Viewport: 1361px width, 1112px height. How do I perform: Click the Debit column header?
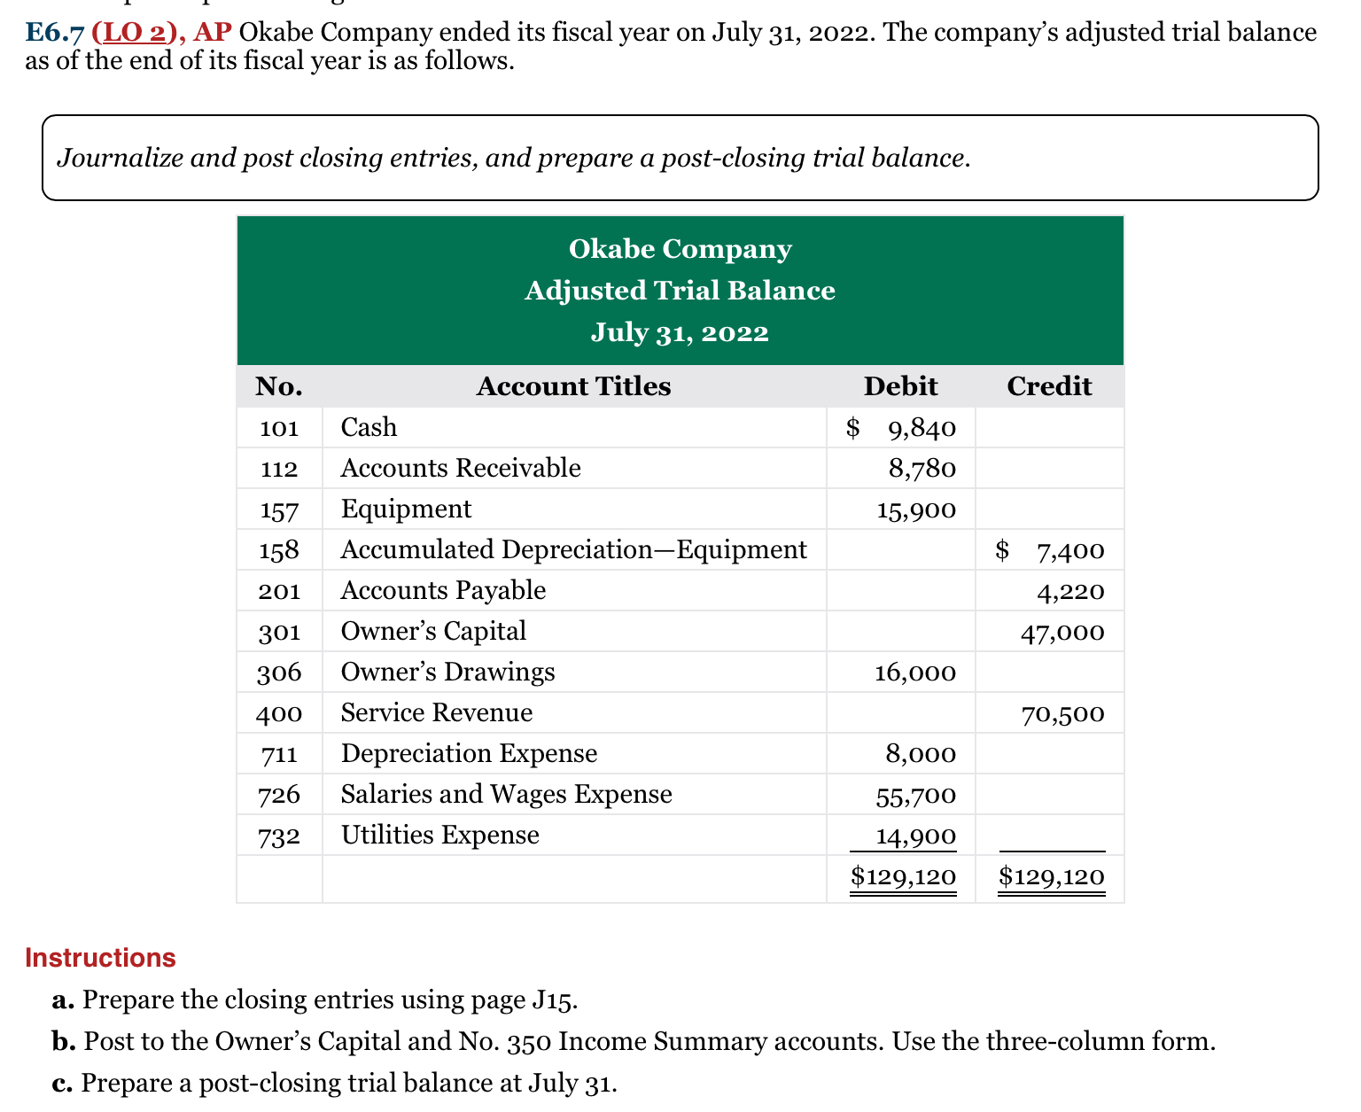tap(900, 386)
